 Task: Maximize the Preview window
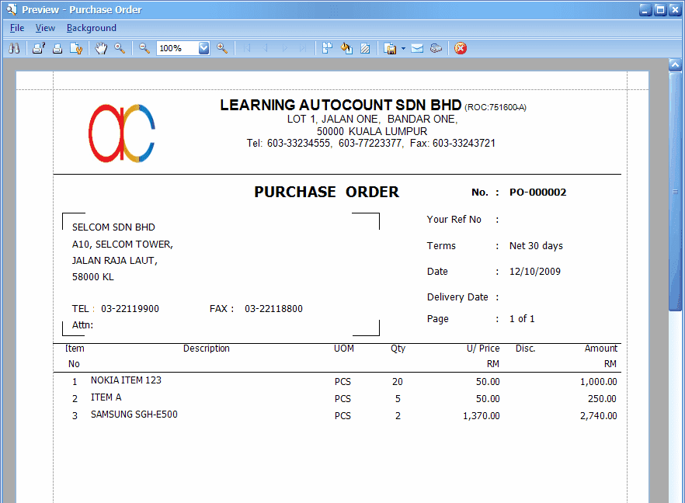click(x=660, y=9)
